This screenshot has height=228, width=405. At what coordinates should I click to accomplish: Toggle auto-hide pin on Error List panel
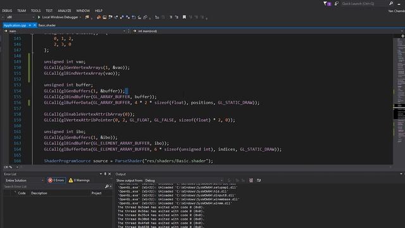coord(105,174)
